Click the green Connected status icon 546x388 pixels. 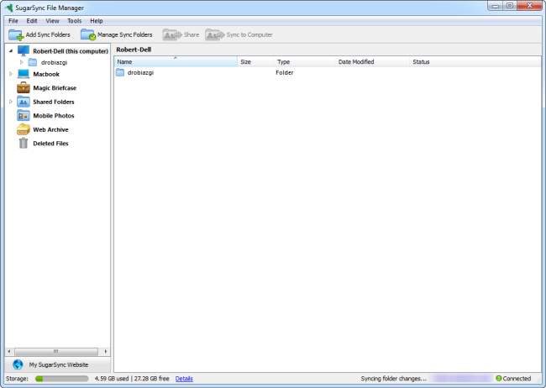[499, 378]
